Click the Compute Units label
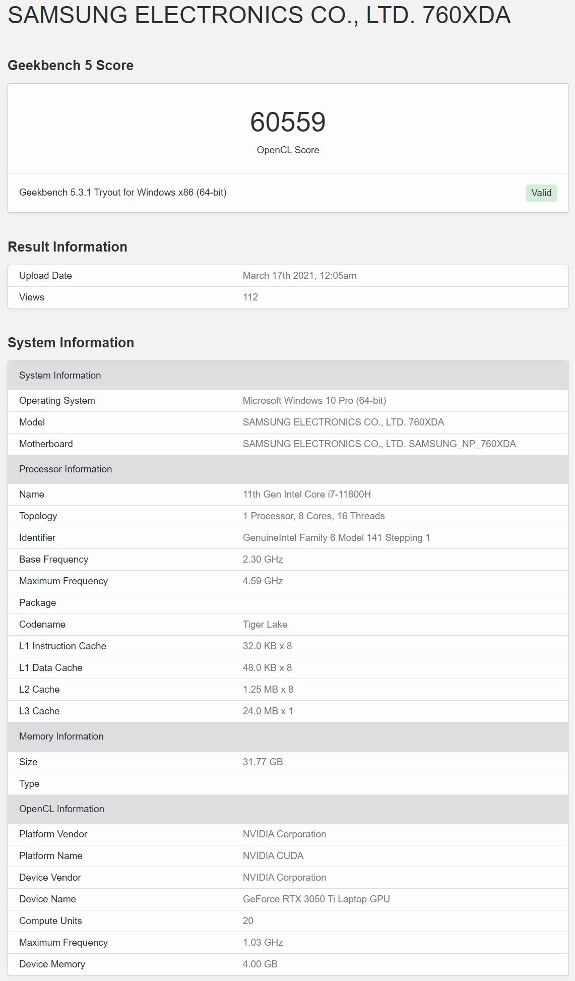Screen dimensions: 575x981 50,921
